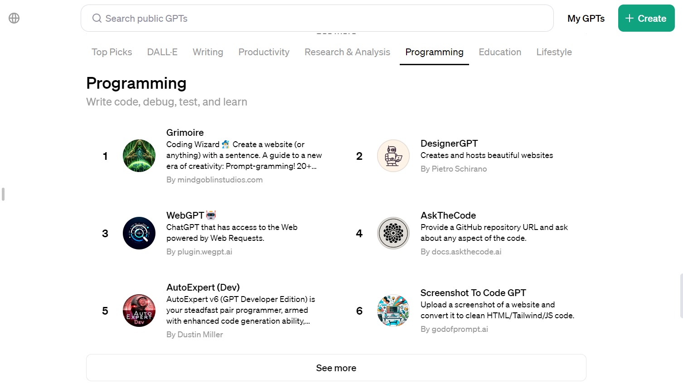The width and height of the screenshot is (683, 383).
Task: Open the Screenshot To Code GPT avatar
Action: coord(393,311)
